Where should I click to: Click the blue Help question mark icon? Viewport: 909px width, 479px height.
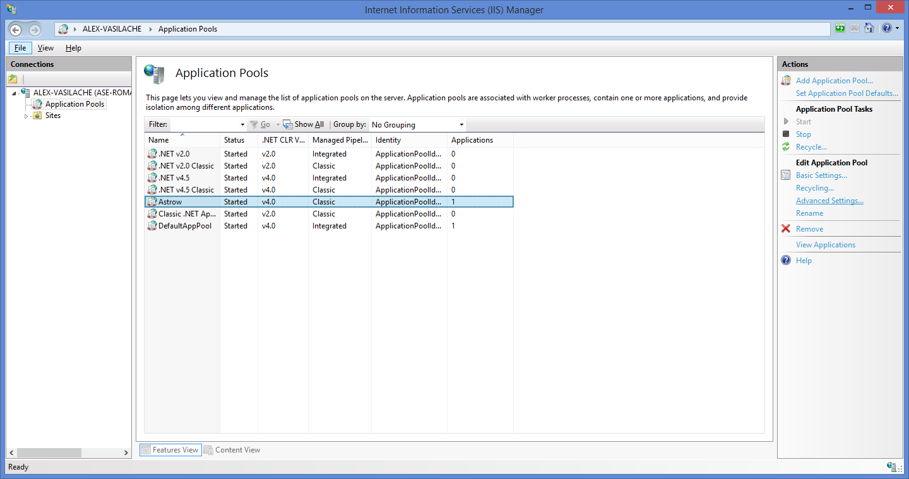pyautogui.click(x=786, y=260)
